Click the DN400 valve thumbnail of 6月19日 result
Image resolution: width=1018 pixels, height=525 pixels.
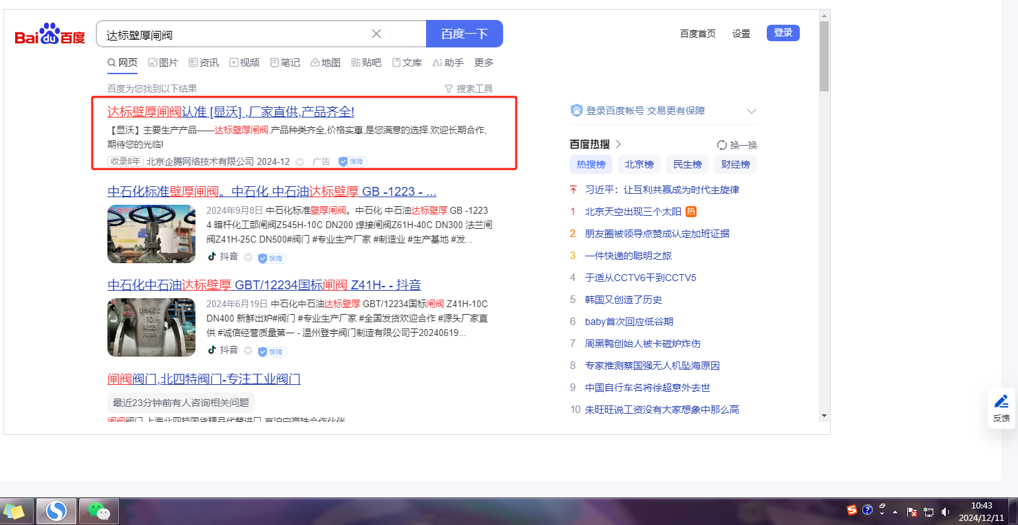[151, 327]
